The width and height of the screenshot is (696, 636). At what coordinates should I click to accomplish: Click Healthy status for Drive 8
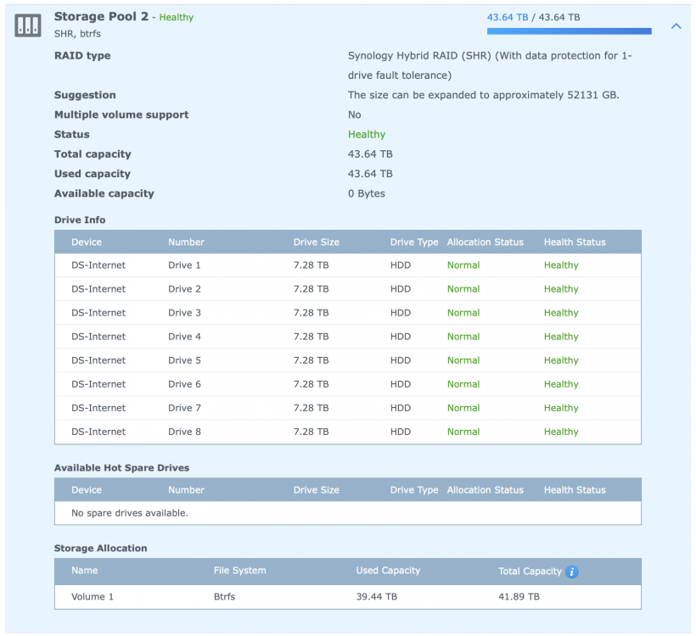point(560,432)
